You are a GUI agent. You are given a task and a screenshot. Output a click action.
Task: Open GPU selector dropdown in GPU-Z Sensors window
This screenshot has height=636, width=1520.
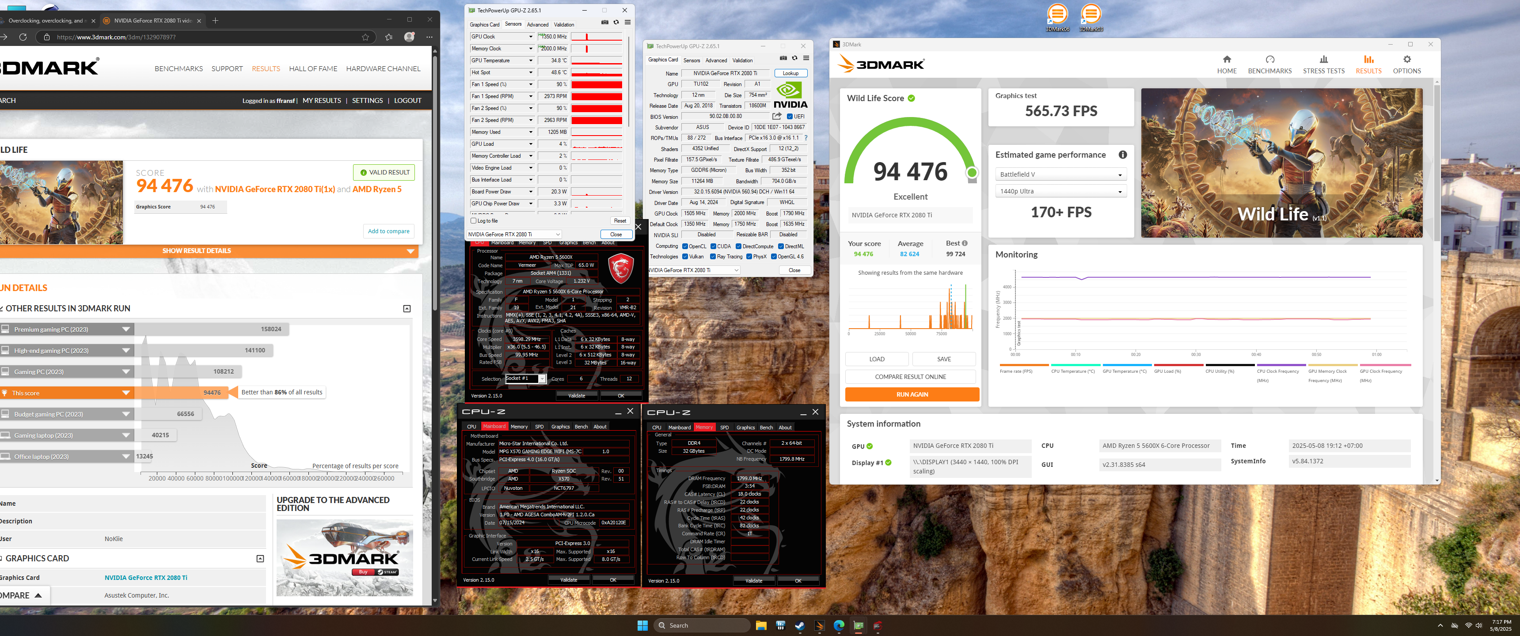click(514, 234)
